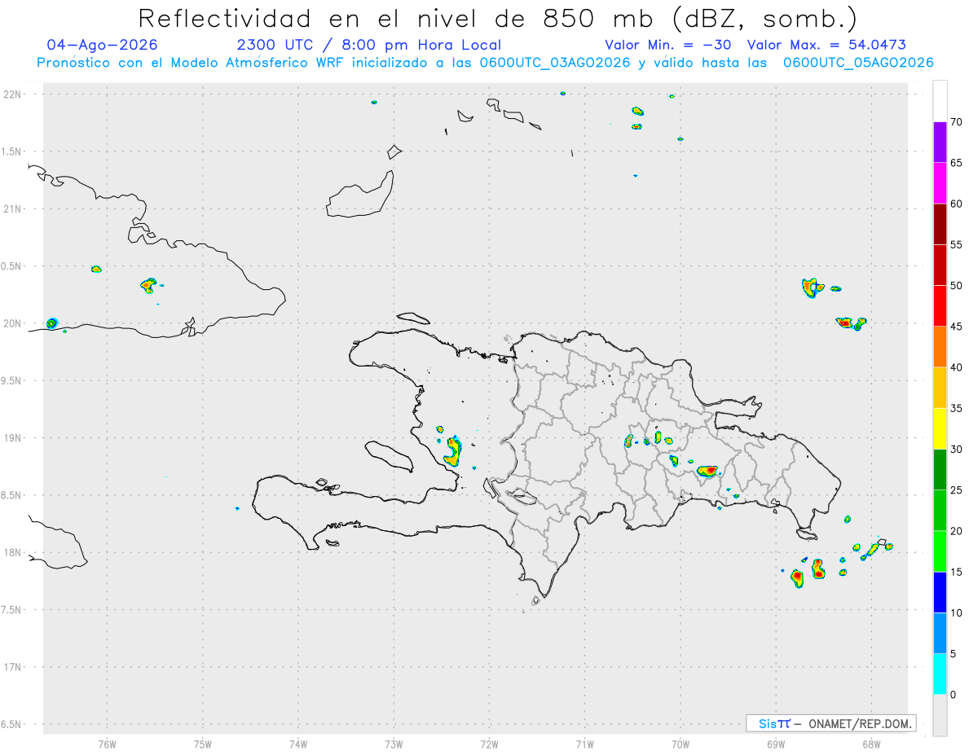Viewport: 978px width, 755px height.
Task: Click the circular echo on Cuba's coast at 20N
Action: pos(52,323)
